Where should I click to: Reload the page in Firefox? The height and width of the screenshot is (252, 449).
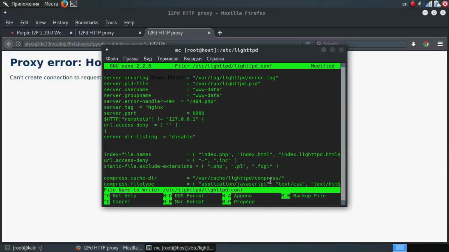308,44
